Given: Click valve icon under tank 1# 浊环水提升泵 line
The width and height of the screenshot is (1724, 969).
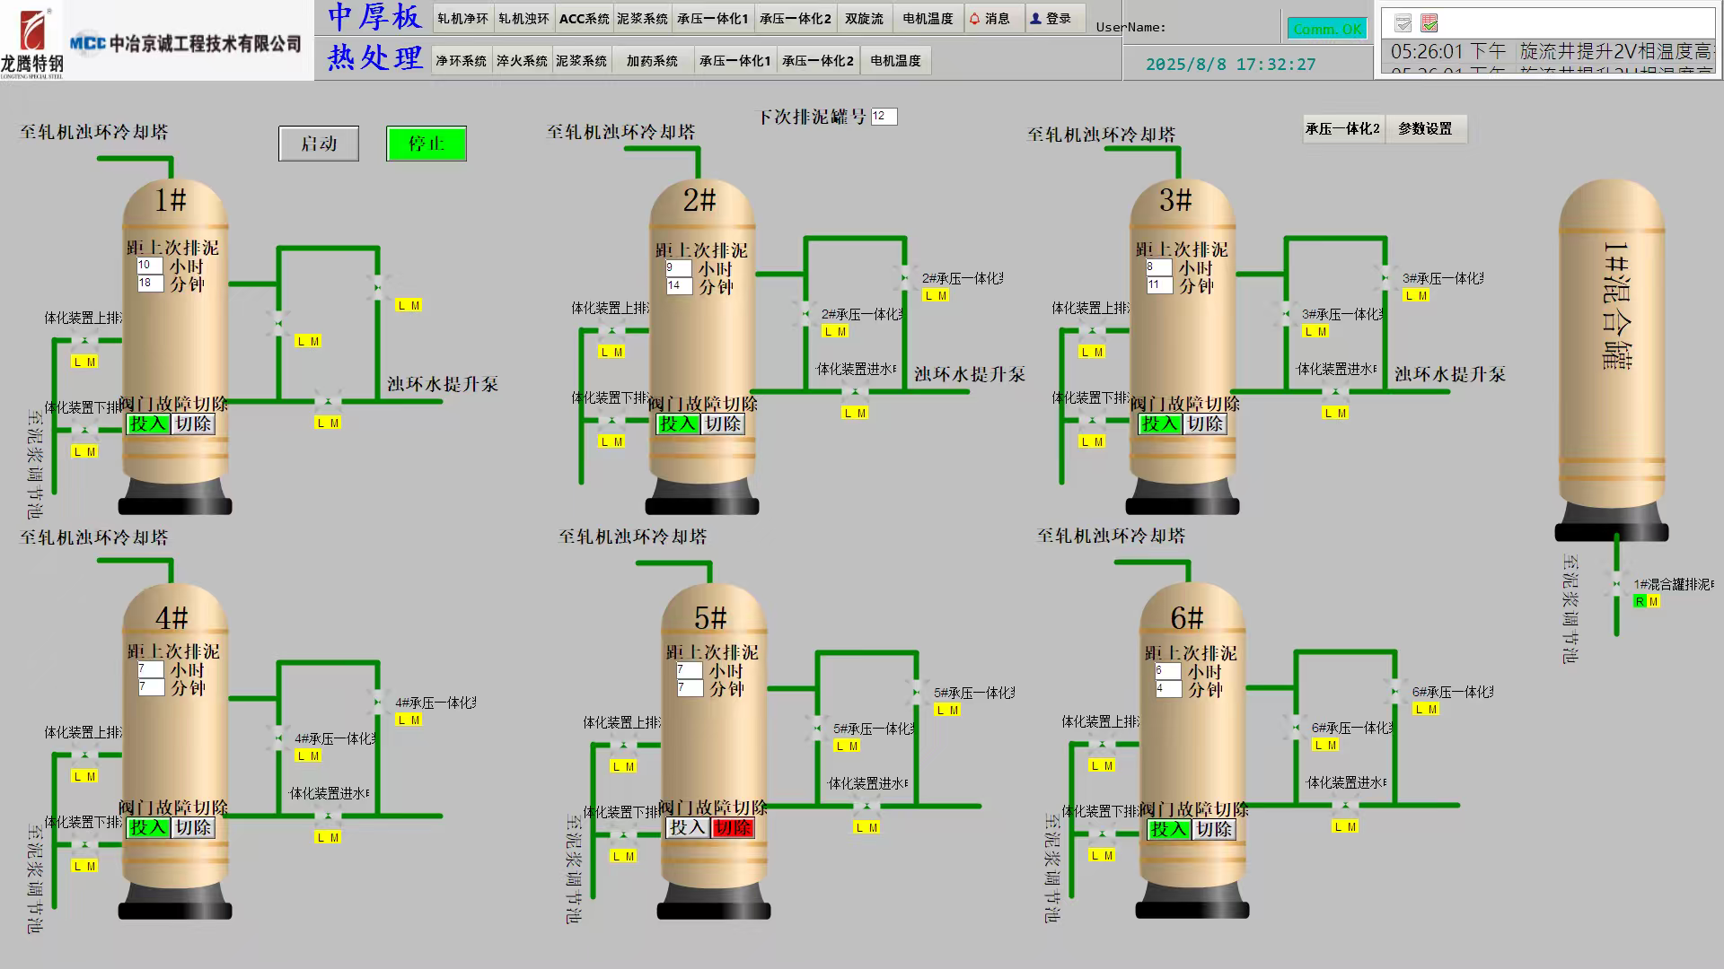Looking at the screenshot, I should (x=328, y=402).
